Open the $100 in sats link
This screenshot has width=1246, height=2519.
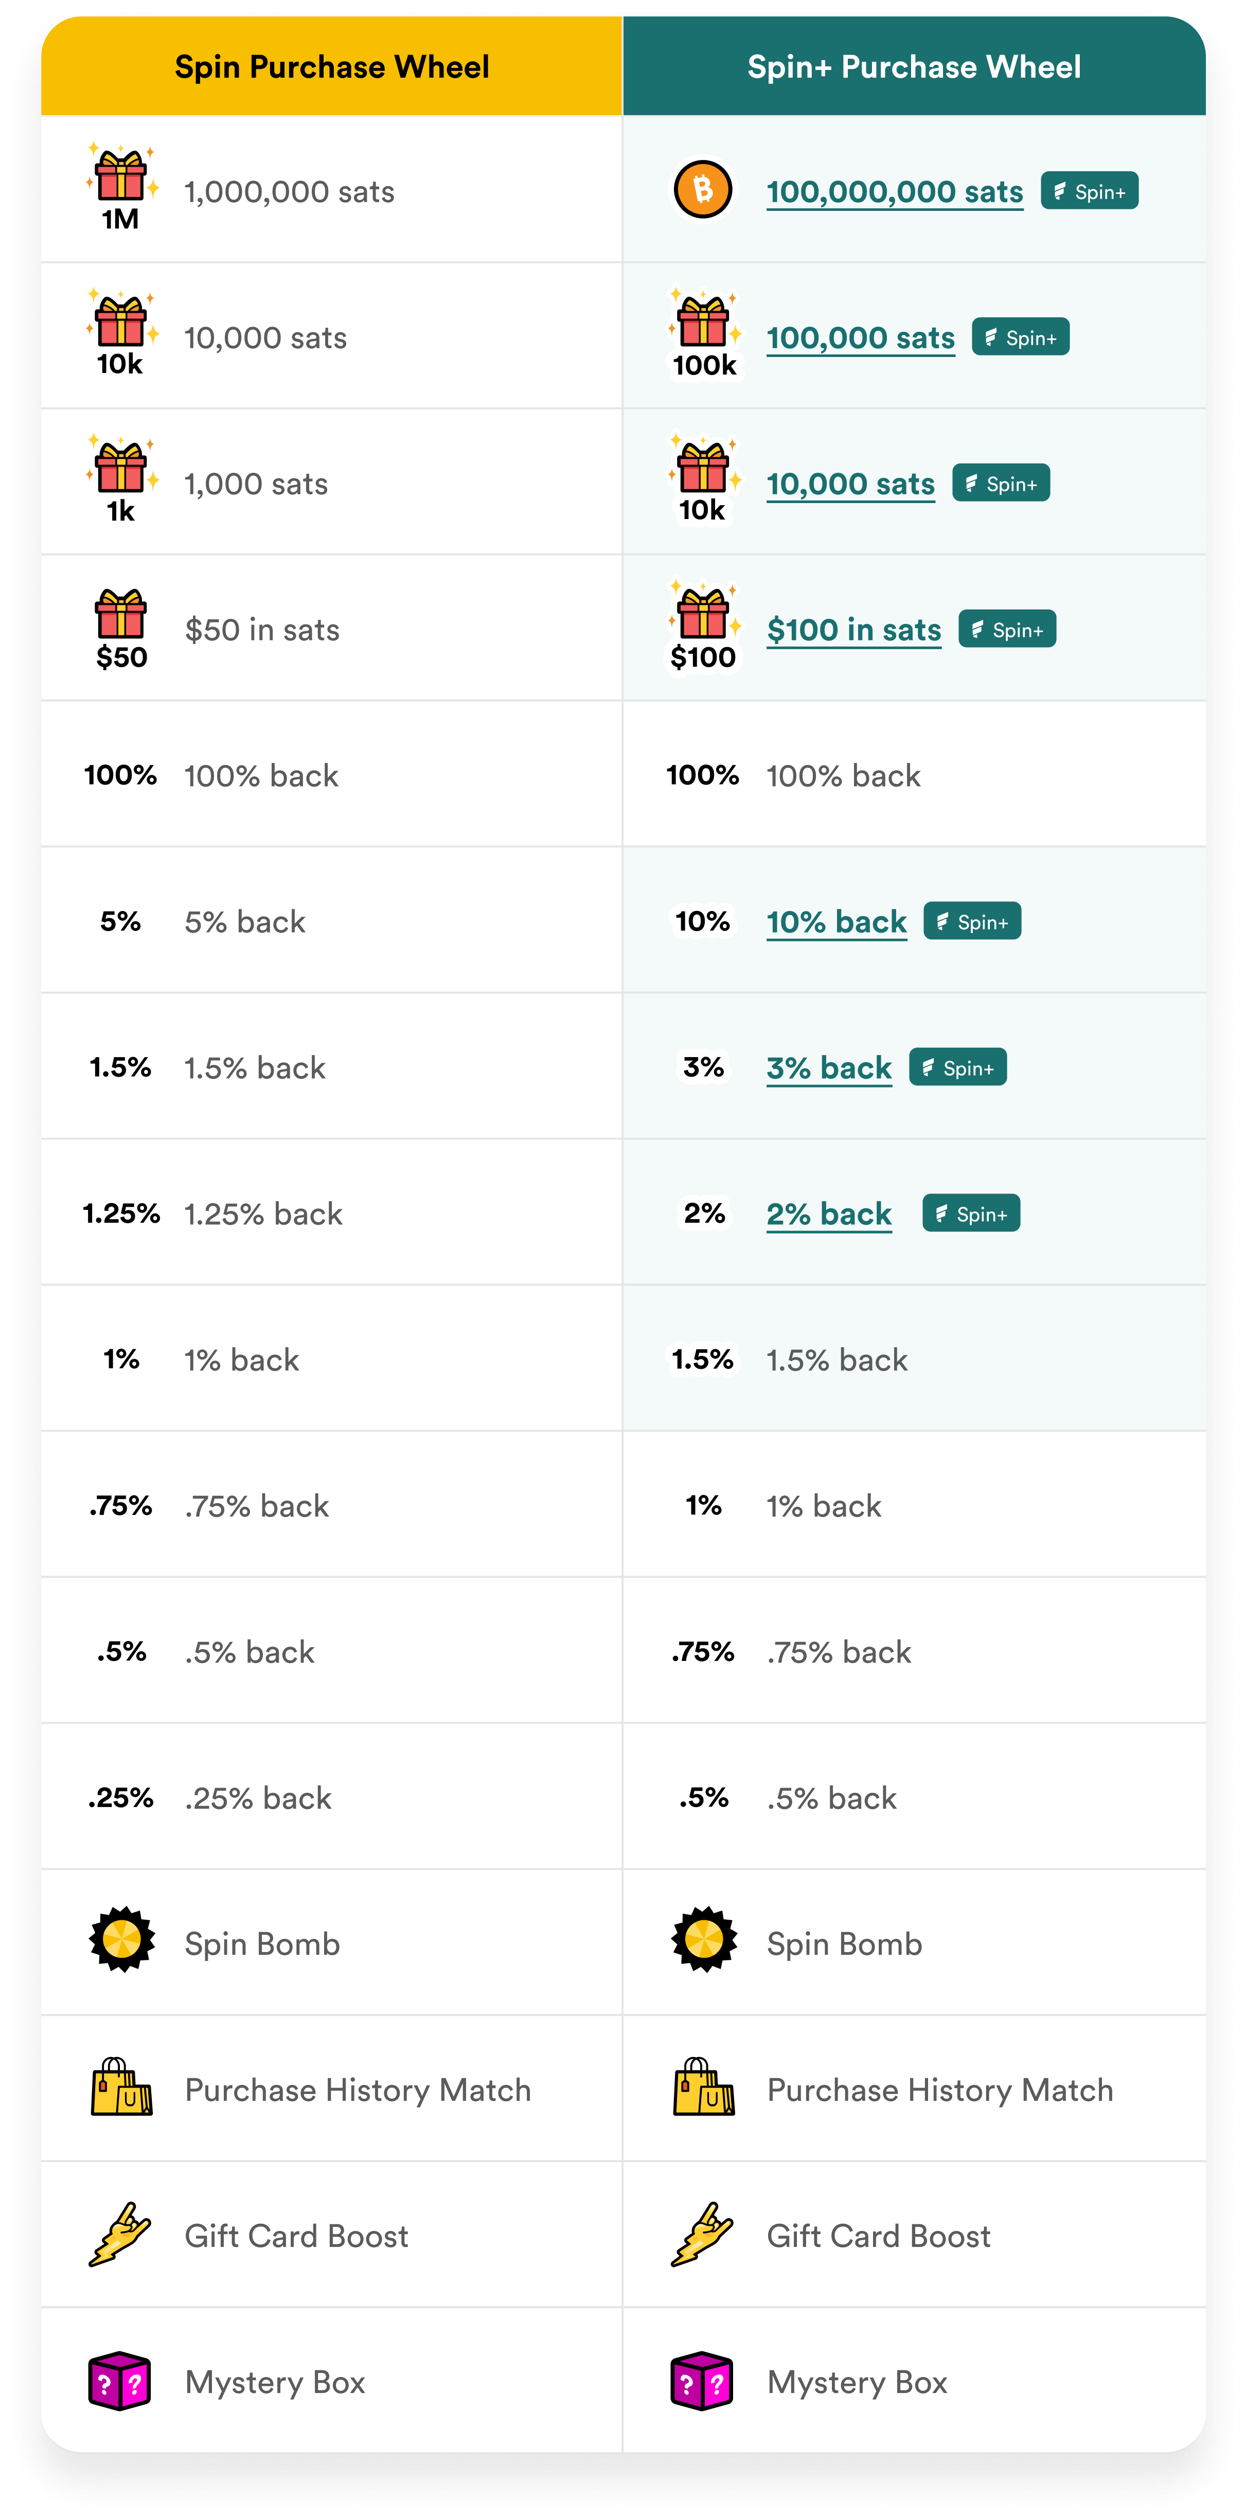[853, 630]
